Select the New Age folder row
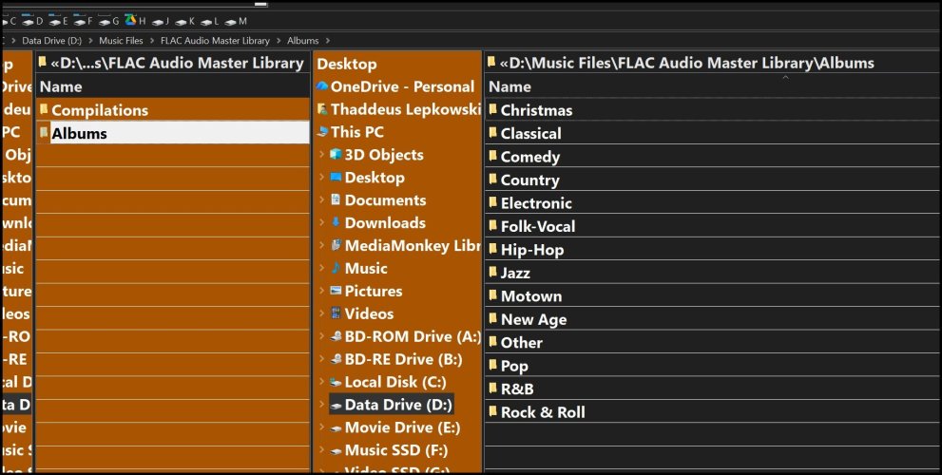 coord(712,319)
